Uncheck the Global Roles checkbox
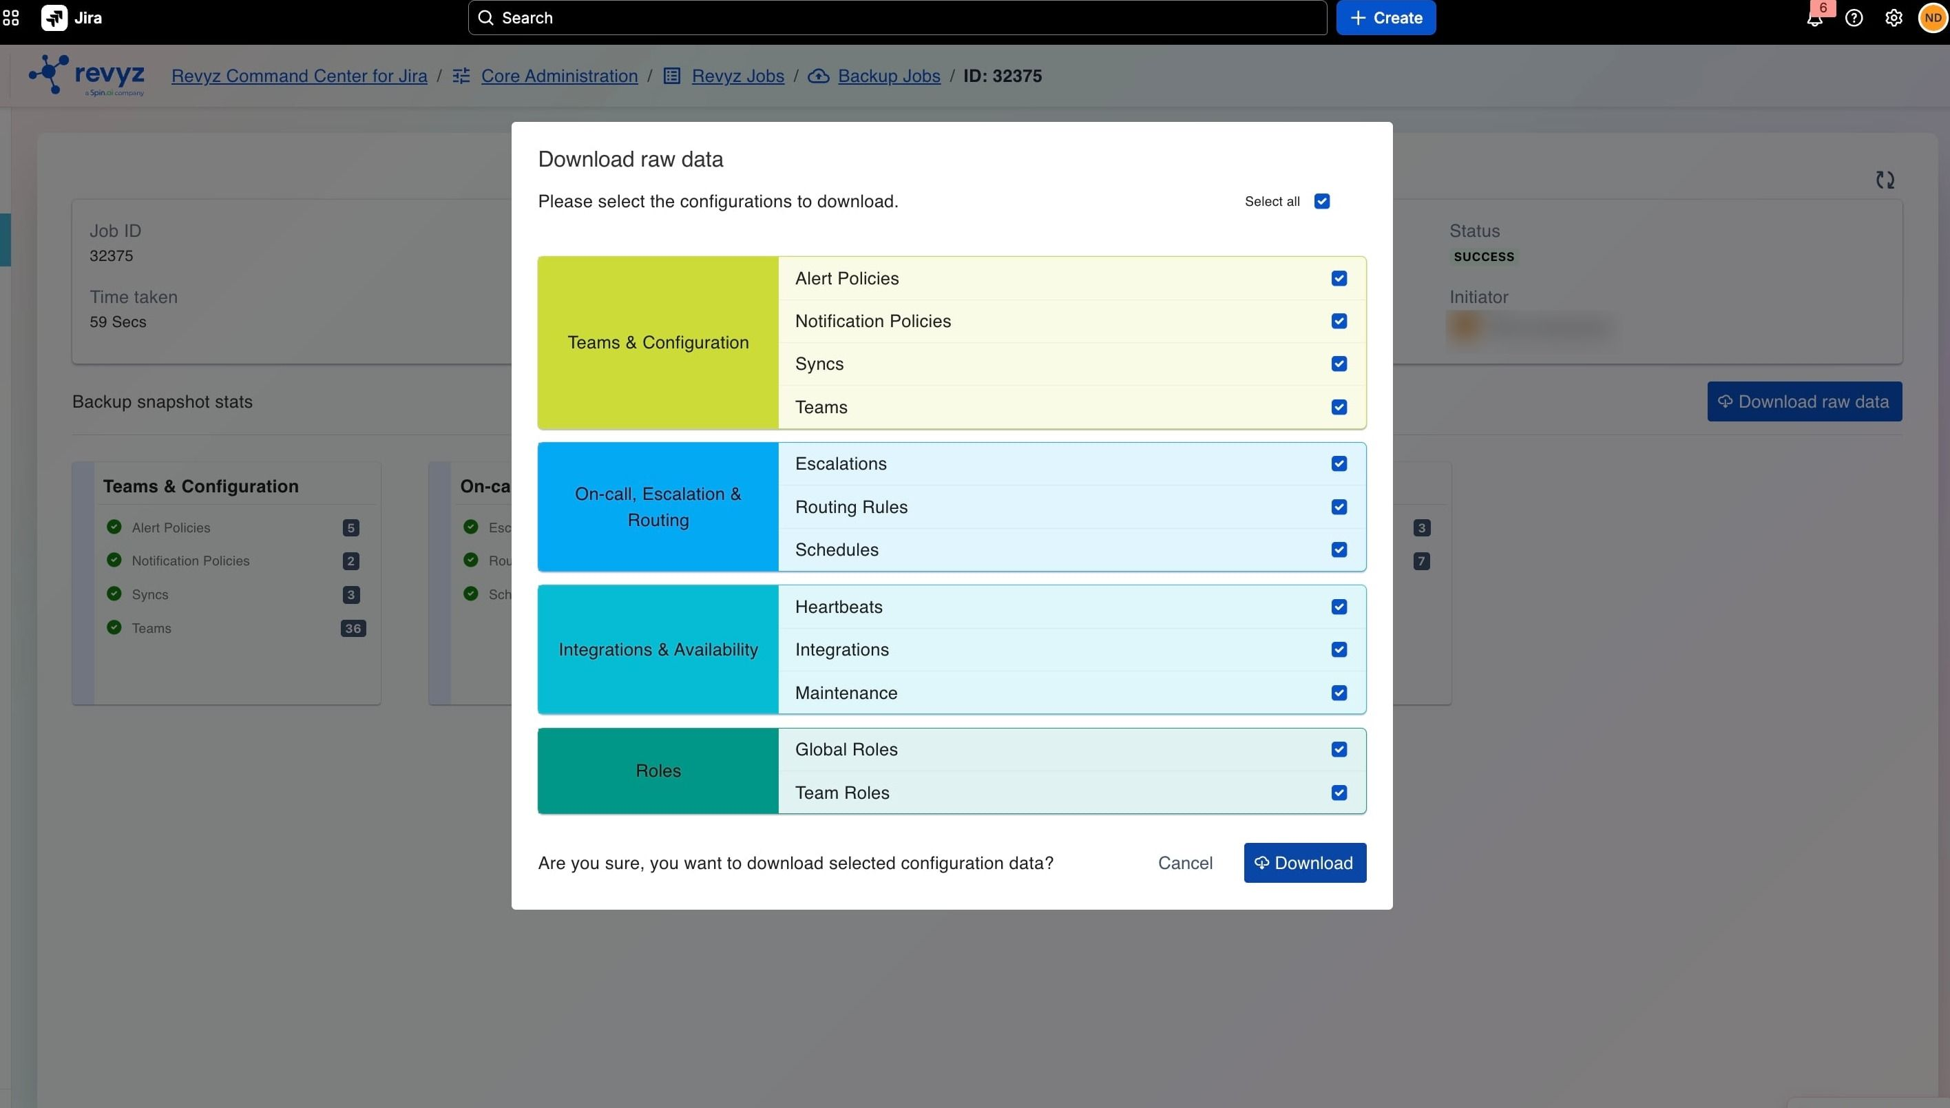This screenshot has height=1108, width=1950. [x=1339, y=750]
